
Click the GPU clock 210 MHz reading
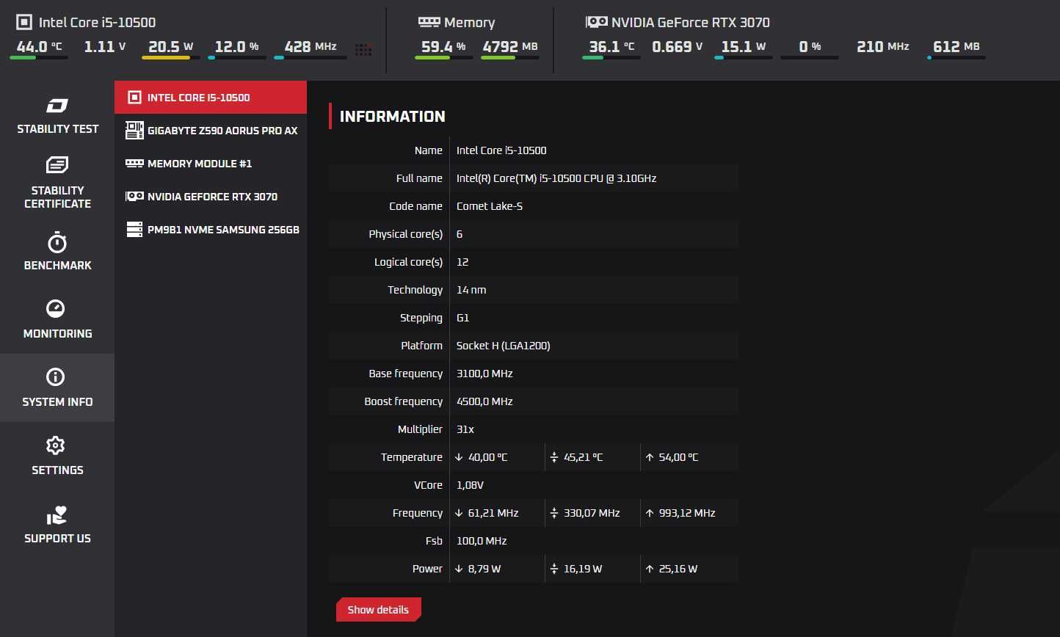point(883,46)
